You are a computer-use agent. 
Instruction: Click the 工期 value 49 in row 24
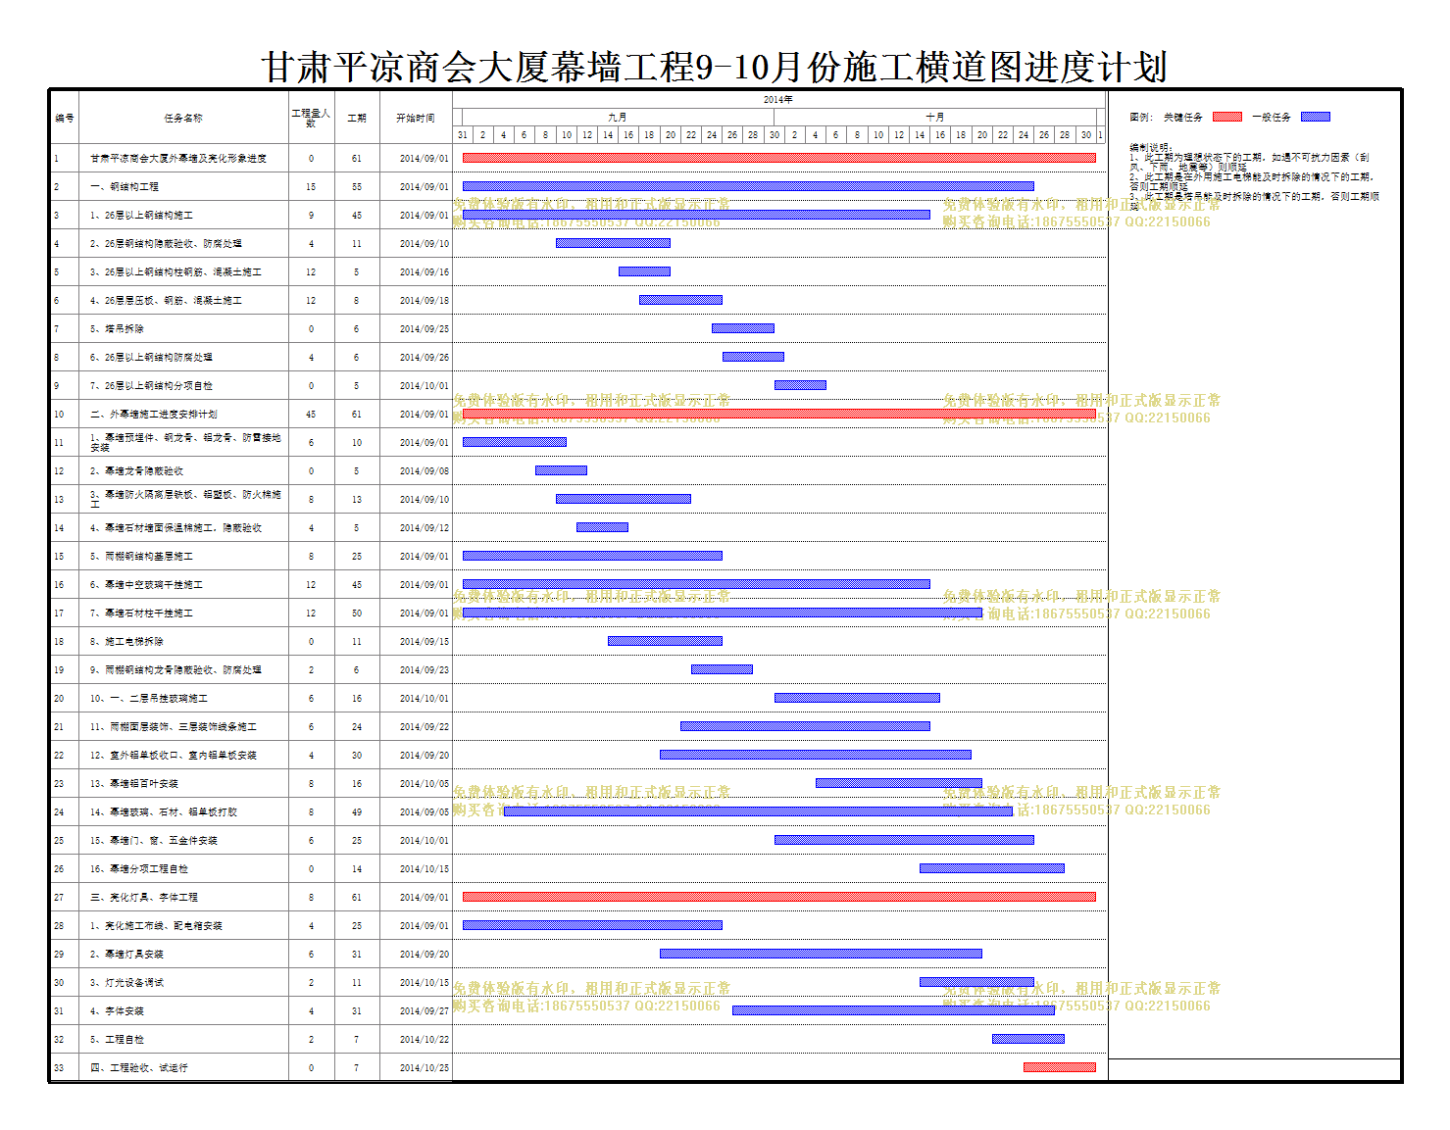[357, 811]
